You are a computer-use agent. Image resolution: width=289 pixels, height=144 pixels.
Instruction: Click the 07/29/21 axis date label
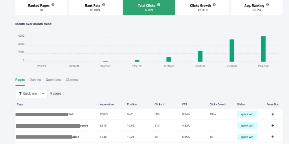[x=42, y=66]
